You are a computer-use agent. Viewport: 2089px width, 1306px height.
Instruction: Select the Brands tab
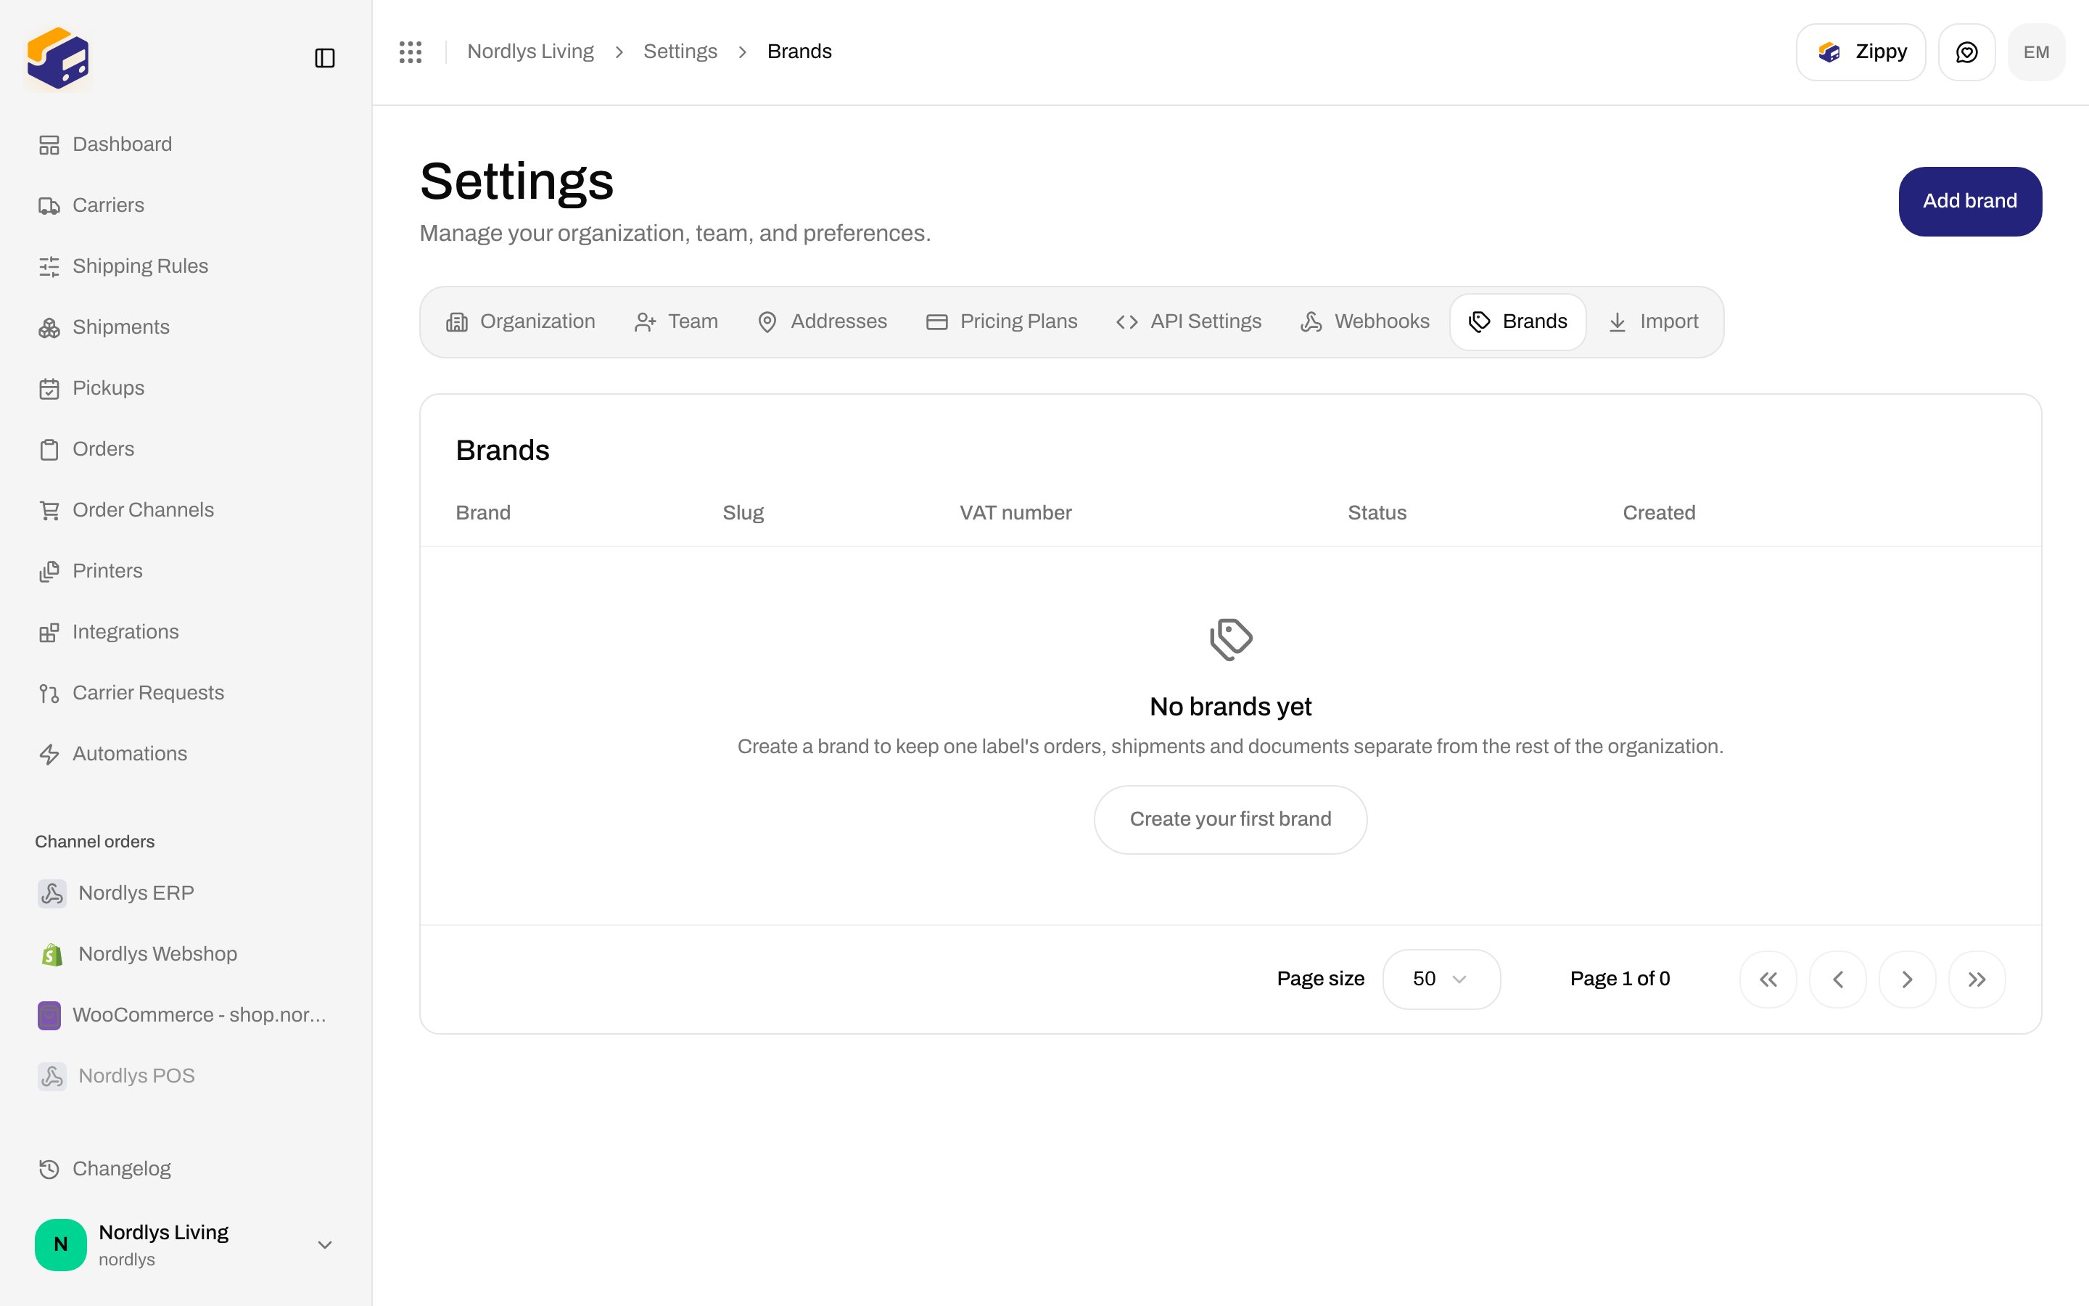(x=1517, y=322)
